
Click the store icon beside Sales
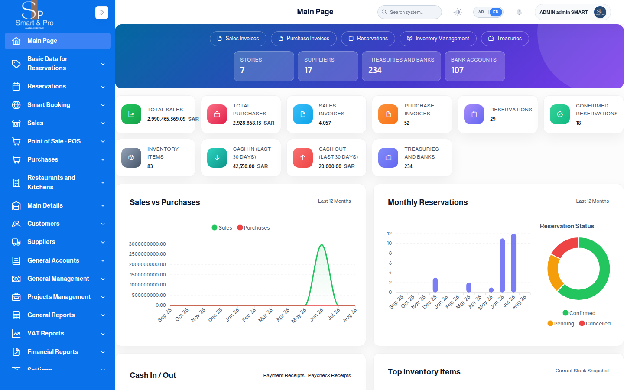16,123
